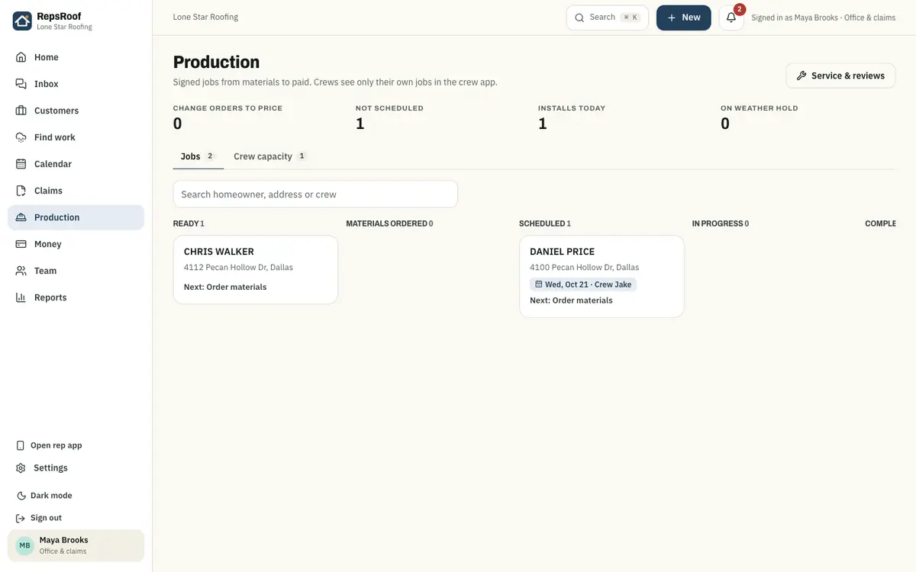
Task: Toggle Dark mode
Action: tap(76, 496)
